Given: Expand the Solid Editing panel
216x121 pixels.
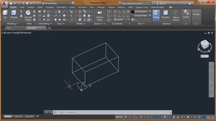Looking at the screenshot, I should [45, 24].
